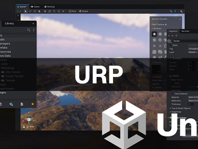Open the tool dropdown at toolbar left
This screenshot has width=198, height=149.
point(20,11)
